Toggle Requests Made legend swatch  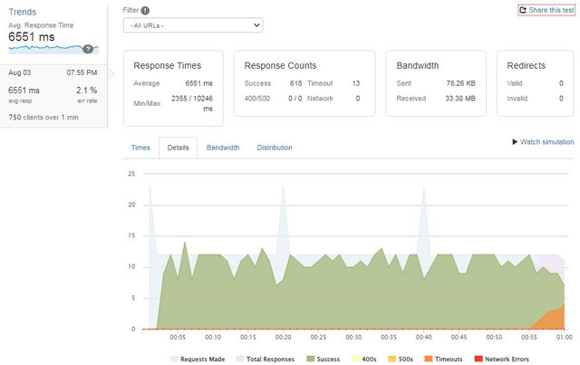(174, 359)
